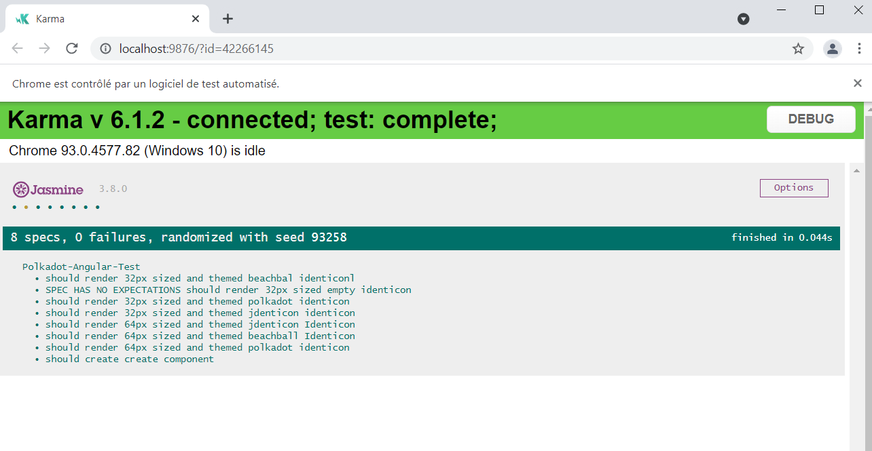
Task: Open the SPEC HAS NO EXPECTATIONS spec link
Action: click(x=228, y=290)
